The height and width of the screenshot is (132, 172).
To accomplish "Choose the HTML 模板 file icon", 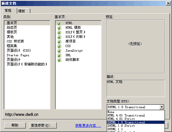I will pos(59,28).
